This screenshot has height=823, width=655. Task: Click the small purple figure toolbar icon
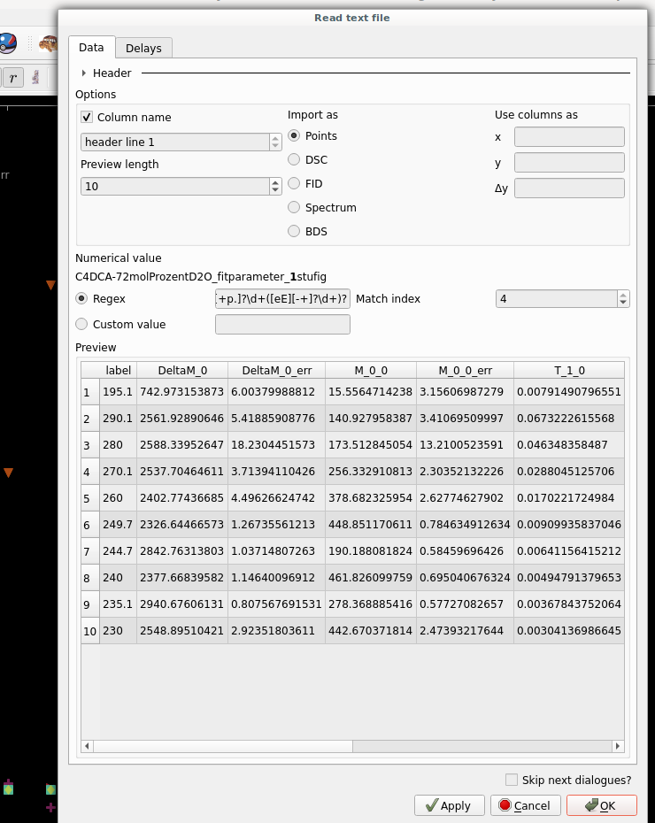(x=35, y=78)
